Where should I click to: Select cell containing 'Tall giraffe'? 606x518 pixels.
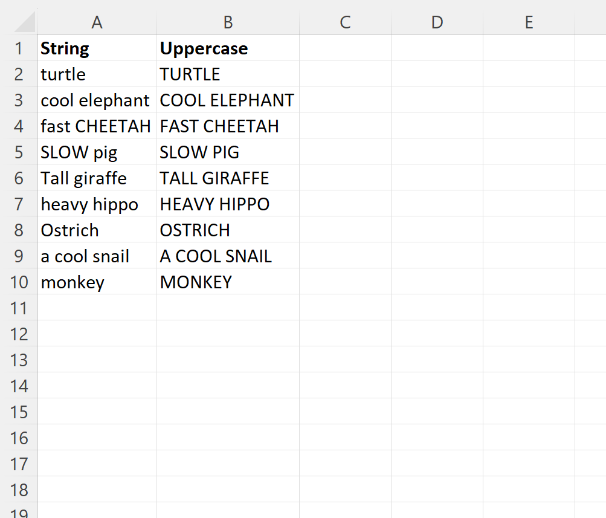97,178
